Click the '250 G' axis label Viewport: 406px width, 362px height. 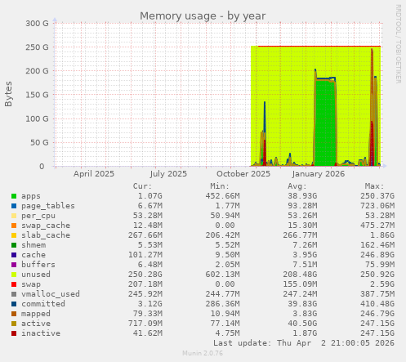tap(37, 47)
